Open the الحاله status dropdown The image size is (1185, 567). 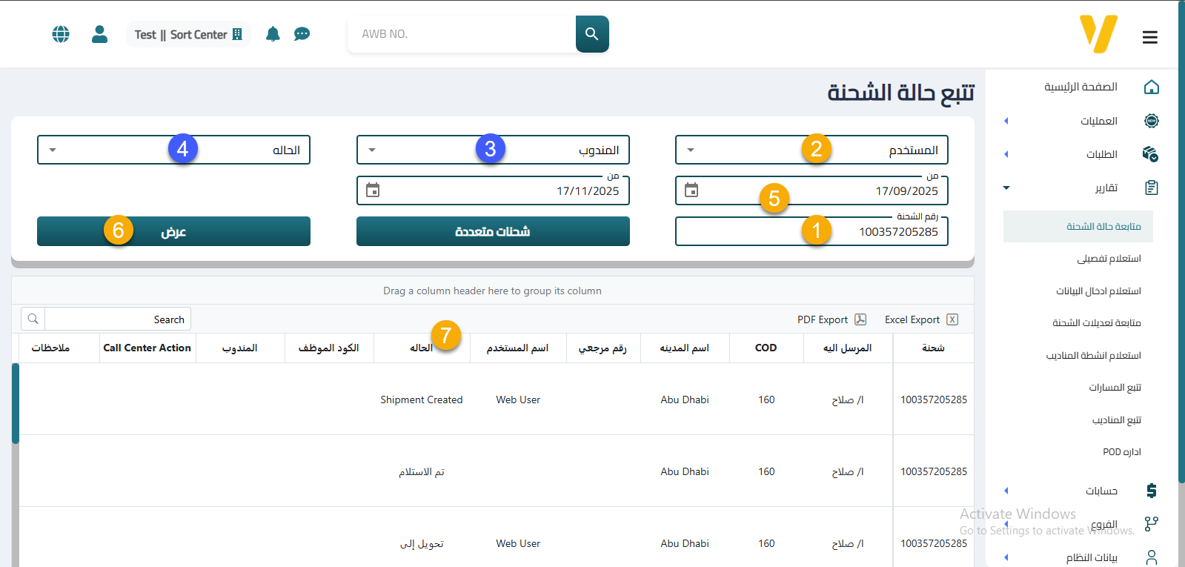(x=173, y=150)
